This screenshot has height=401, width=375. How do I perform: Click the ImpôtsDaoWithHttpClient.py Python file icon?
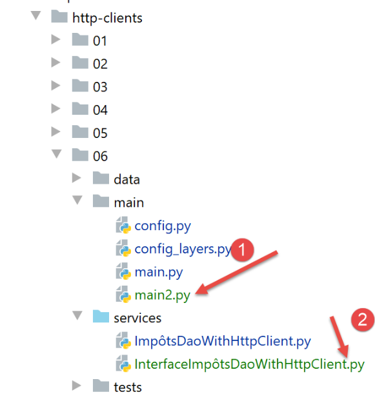tap(123, 340)
